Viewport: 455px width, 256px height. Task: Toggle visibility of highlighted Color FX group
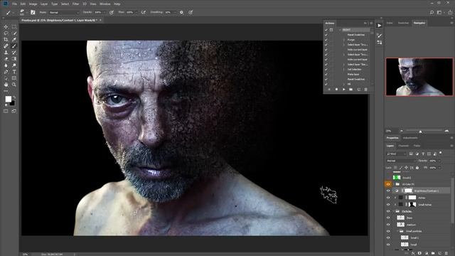tap(388, 184)
